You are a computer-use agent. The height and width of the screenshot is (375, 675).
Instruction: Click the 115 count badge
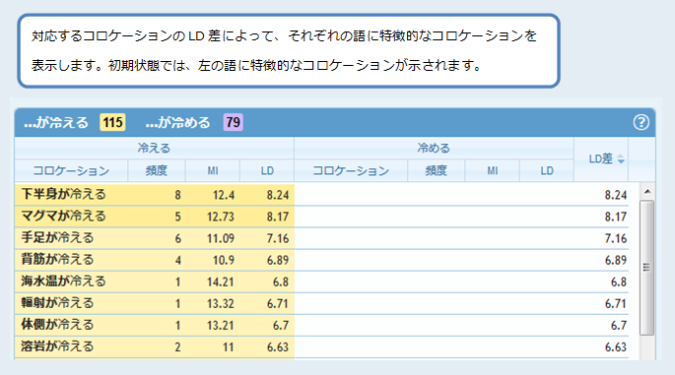pyautogui.click(x=112, y=123)
